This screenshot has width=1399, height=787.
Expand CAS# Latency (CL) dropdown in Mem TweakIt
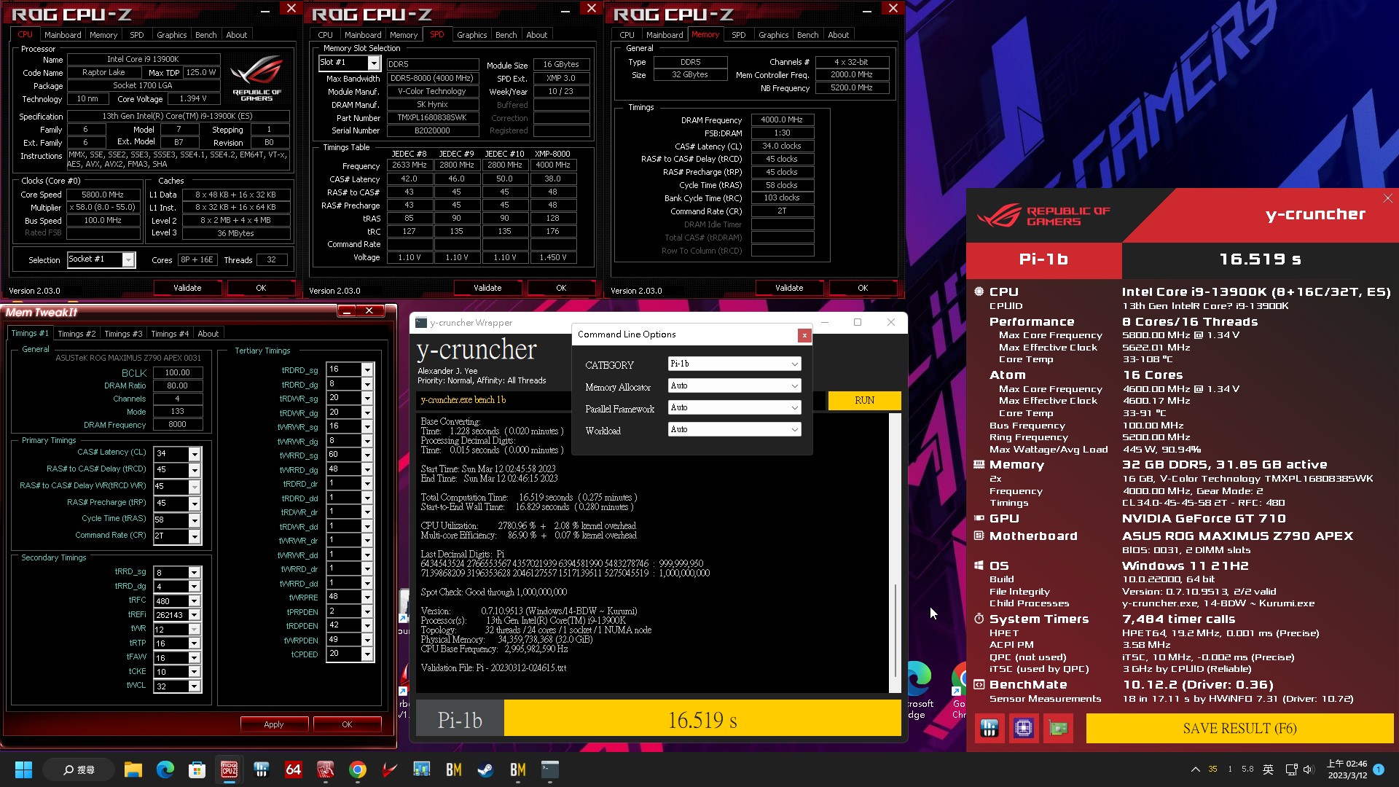(x=195, y=453)
